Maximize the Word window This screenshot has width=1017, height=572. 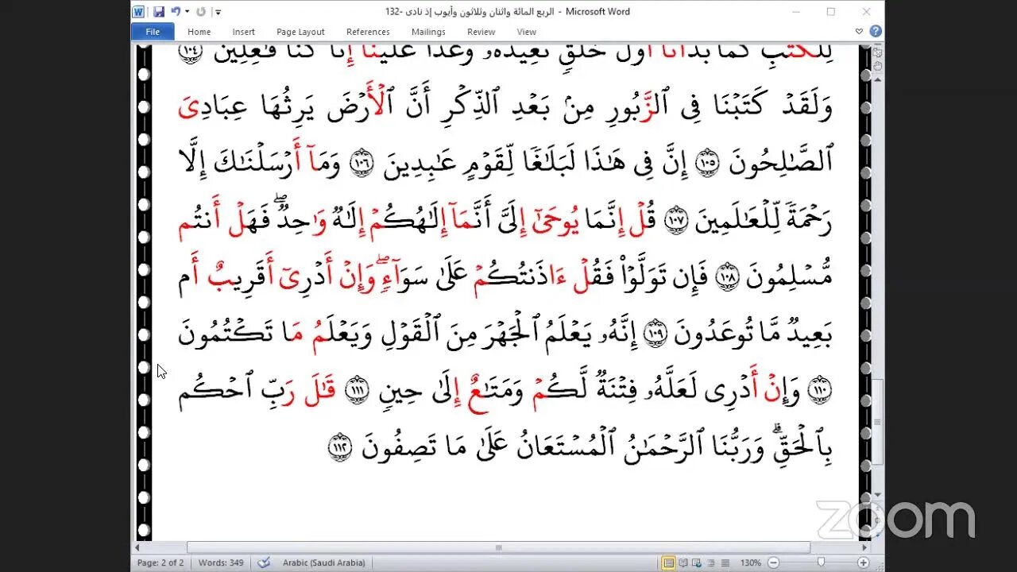pyautogui.click(x=830, y=12)
